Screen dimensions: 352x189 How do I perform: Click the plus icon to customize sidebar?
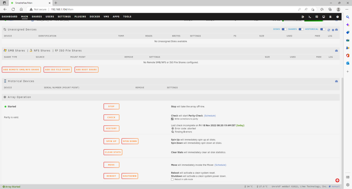point(347,71)
